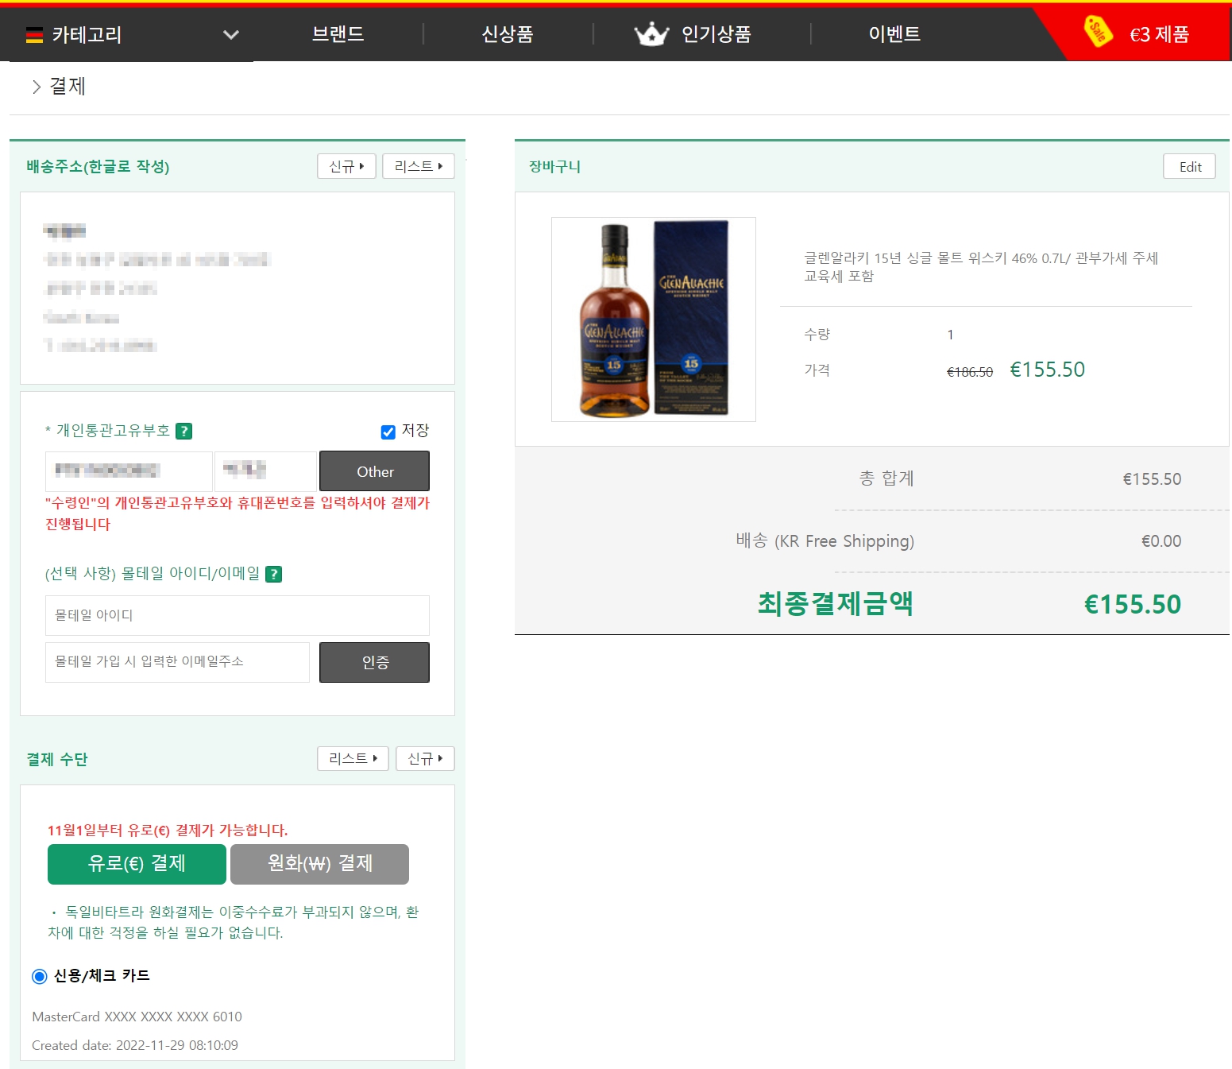Click the customs code input field

(129, 471)
